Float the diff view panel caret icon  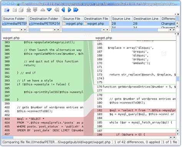click(x=175, y=34)
